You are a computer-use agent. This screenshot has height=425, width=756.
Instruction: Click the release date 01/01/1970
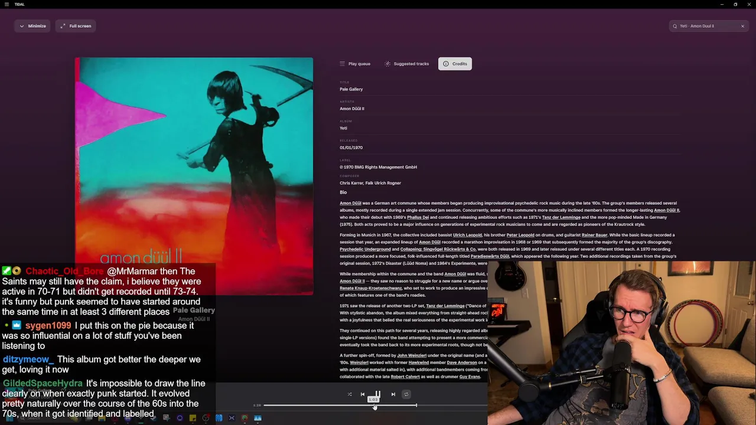click(x=351, y=148)
